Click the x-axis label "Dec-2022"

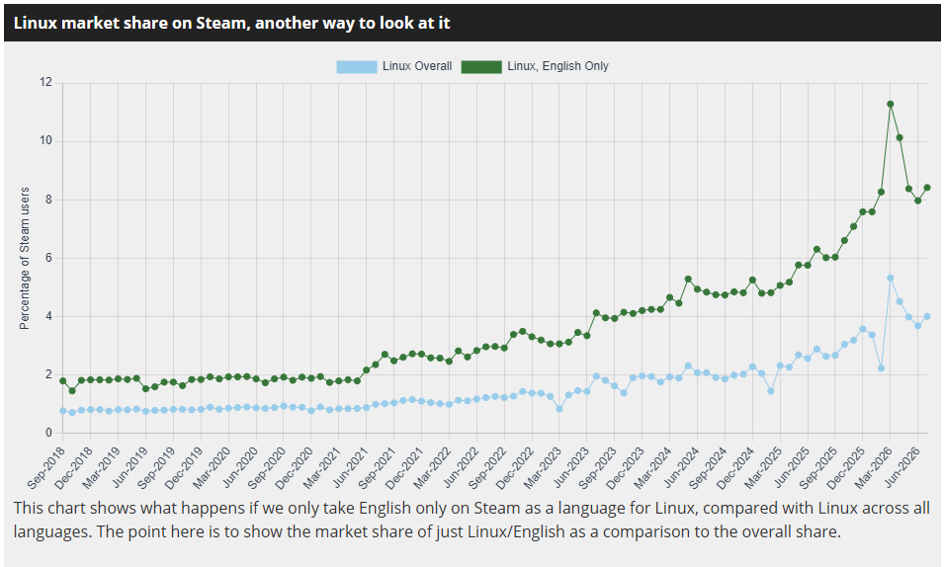tap(516, 467)
